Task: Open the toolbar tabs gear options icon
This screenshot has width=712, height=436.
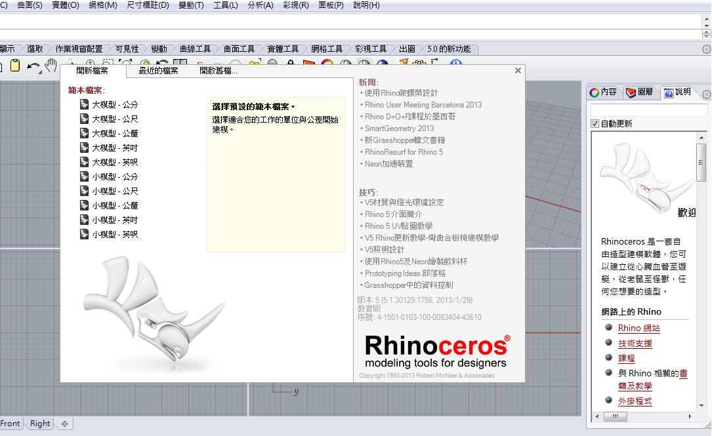Action: [x=707, y=49]
